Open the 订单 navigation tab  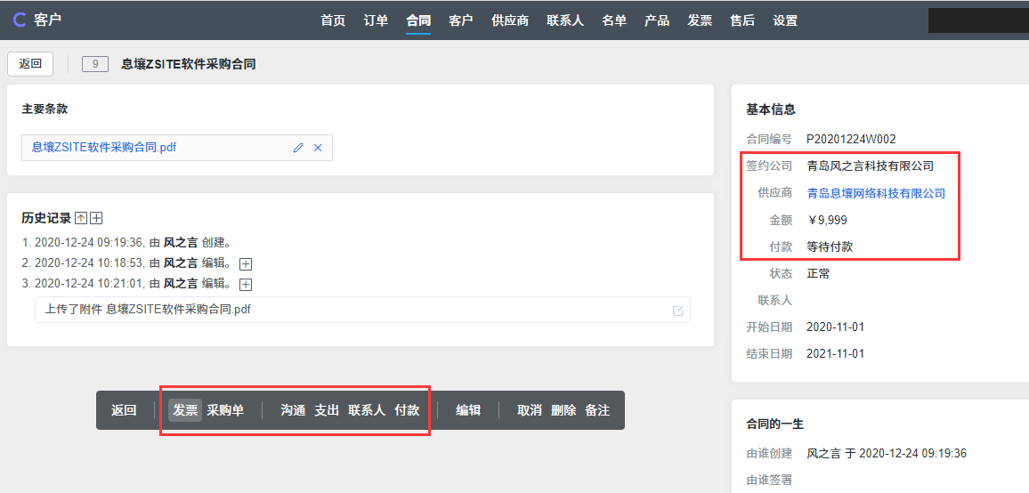pos(376,20)
